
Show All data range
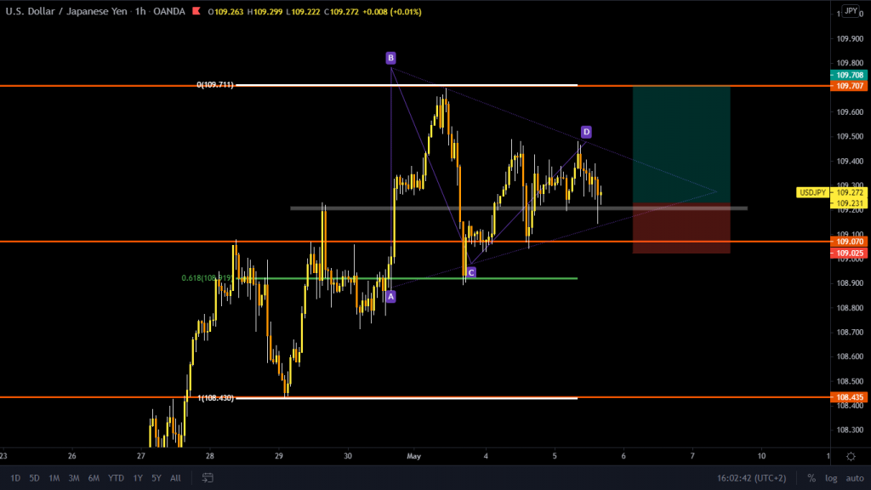[x=175, y=478]
